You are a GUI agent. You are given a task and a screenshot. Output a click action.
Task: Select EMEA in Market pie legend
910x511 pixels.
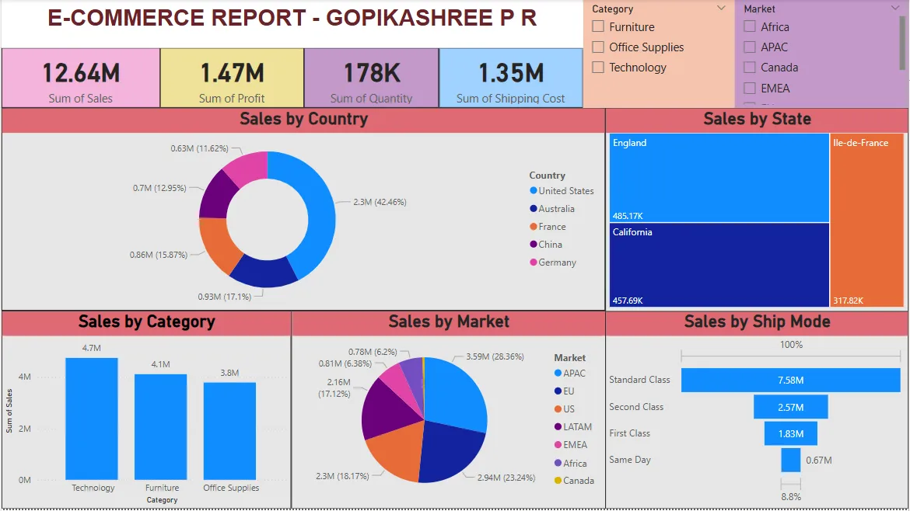[570, 445]
